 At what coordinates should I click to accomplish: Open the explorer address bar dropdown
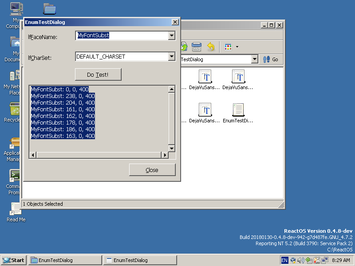pos(254,59)
